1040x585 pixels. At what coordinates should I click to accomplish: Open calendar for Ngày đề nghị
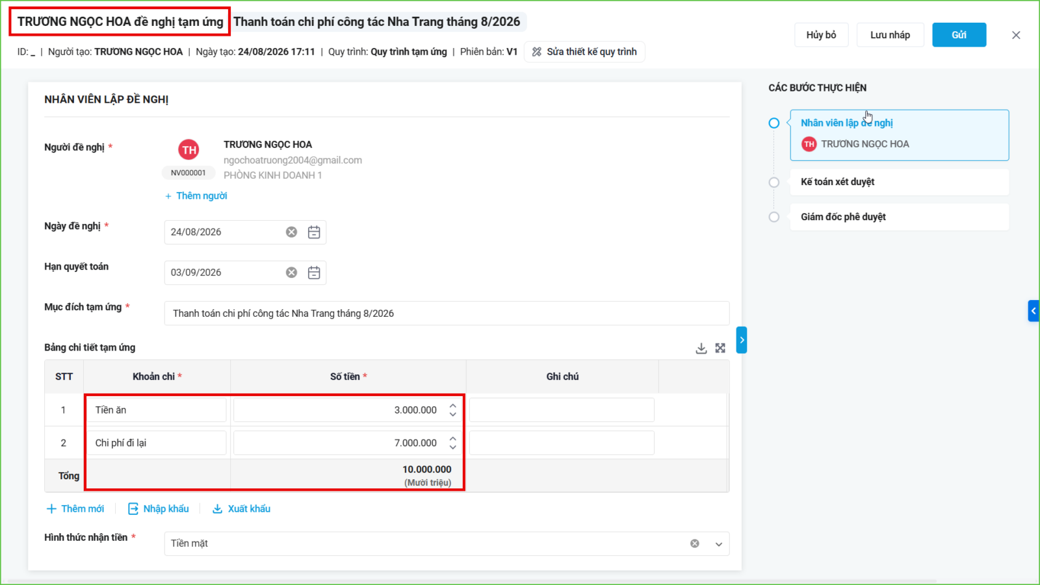(314, 232)
